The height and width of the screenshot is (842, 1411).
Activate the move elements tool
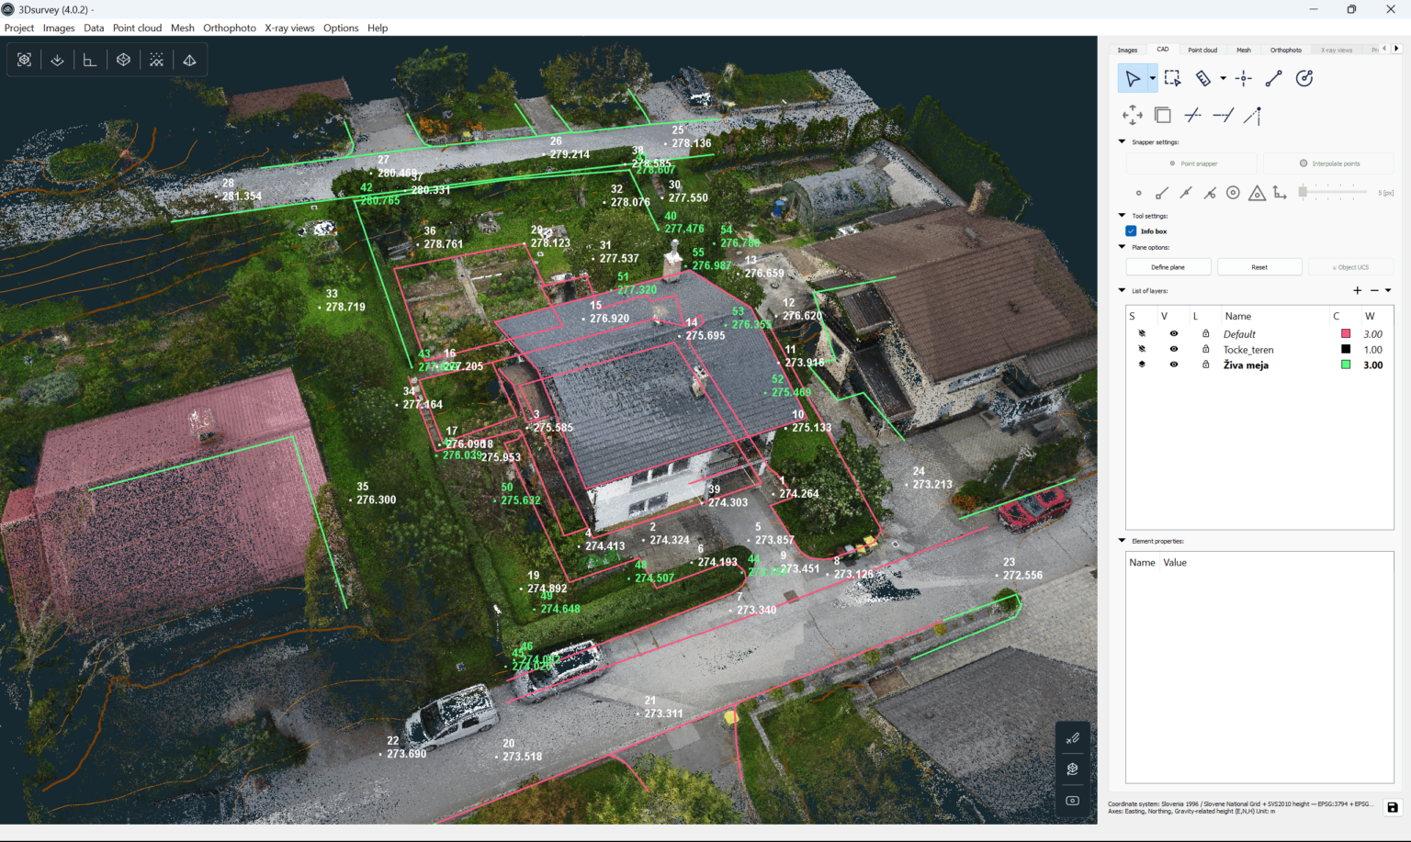tap(1133, 115)
